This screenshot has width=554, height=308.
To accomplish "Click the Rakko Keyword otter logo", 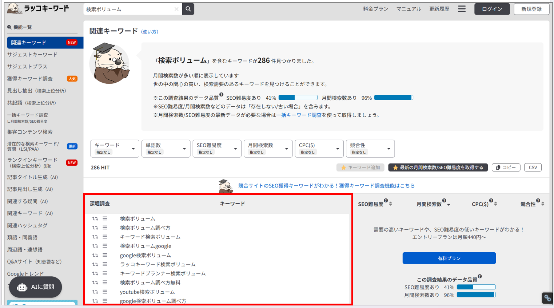I will [38, 9].
